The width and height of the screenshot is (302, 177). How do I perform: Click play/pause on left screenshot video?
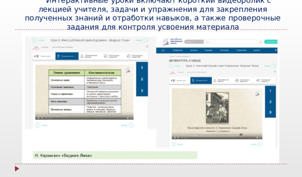[39, 118]
